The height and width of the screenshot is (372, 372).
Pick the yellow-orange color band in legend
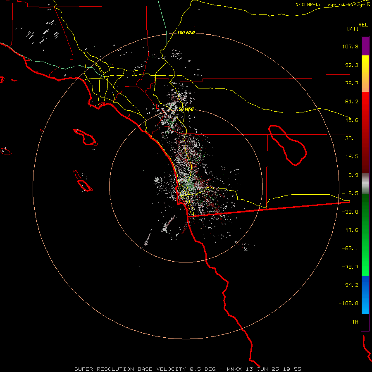(x=365, y=74)
